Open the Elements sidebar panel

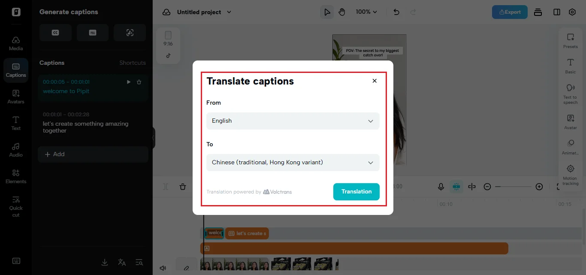click(x=16, y=176)
